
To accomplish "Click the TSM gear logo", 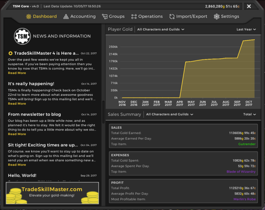I will 22,36.
